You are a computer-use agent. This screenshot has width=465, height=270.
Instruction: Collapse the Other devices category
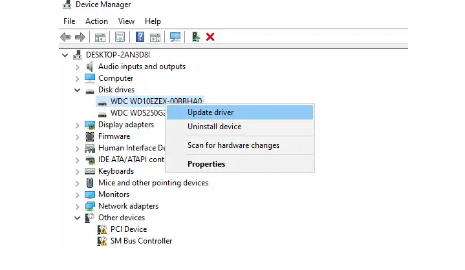pos(78,218)
